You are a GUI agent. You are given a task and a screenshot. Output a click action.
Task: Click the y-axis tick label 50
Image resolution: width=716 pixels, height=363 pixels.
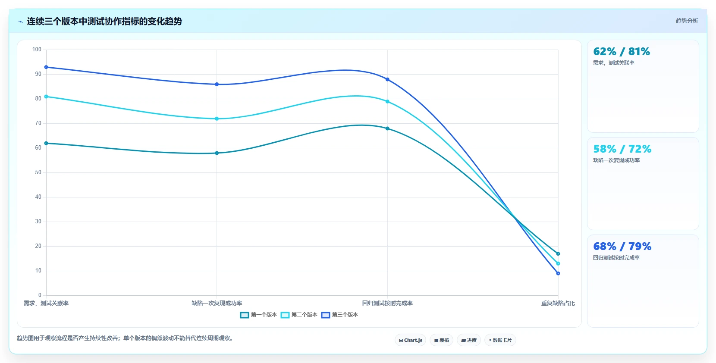click(x=38, y=172)
